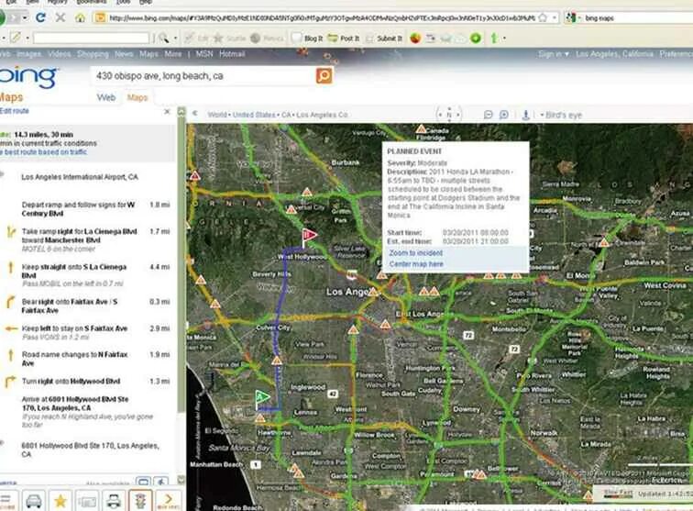Open the address bar history dropdown arrow
This screenshot has width=693, height=511.
(555, 18)
